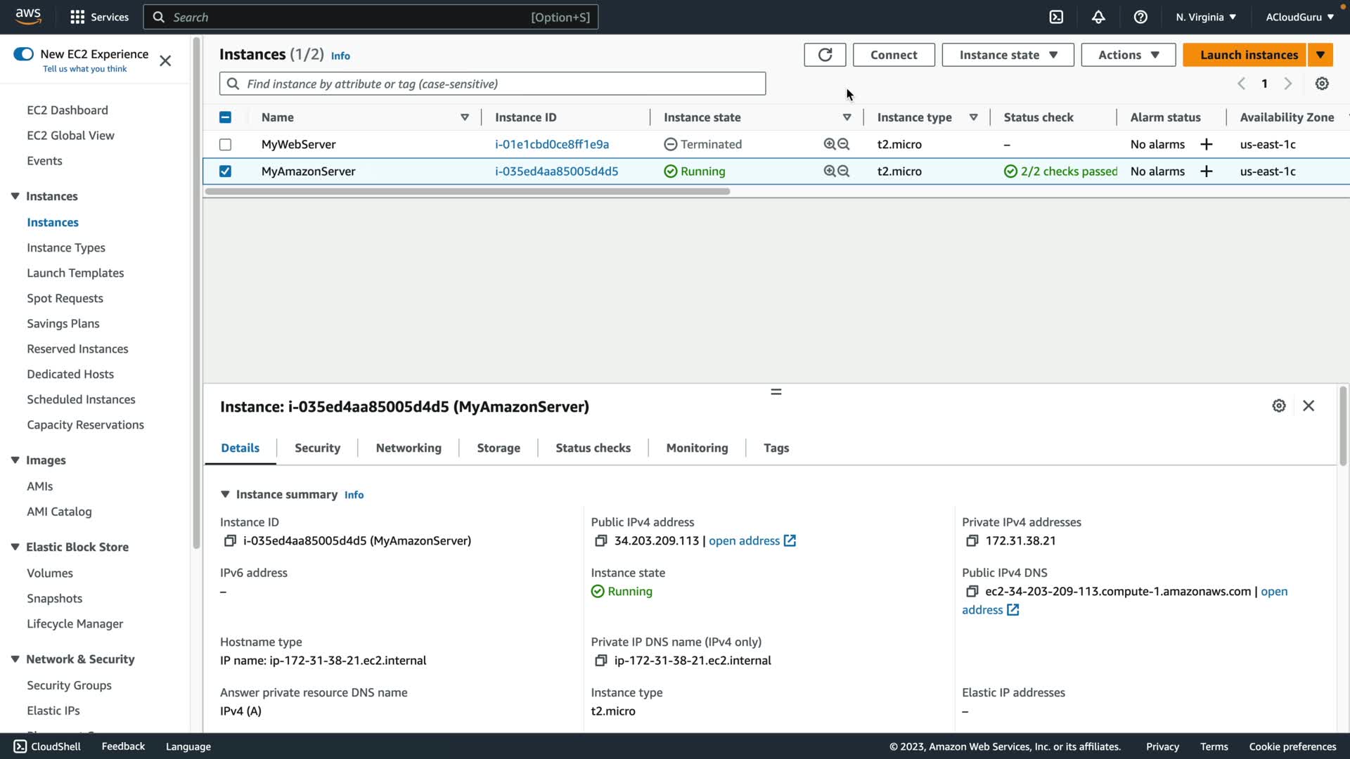Uncheck the MyAmazonServer row checkbox

point(225,171)
